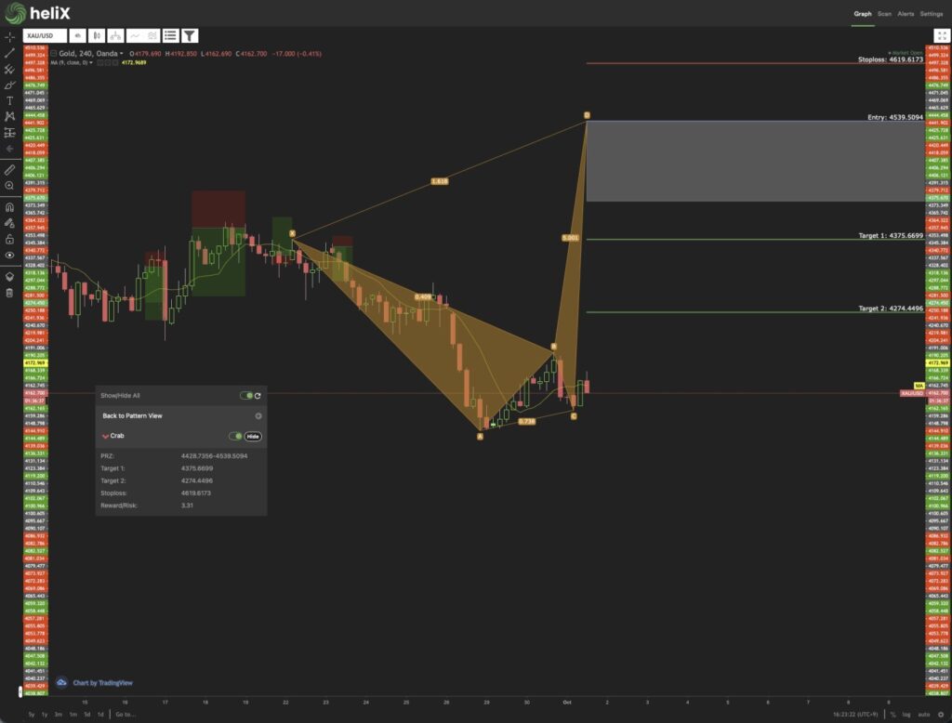
Task: Select the XABCD pattern tool
Action: point(9,116)
